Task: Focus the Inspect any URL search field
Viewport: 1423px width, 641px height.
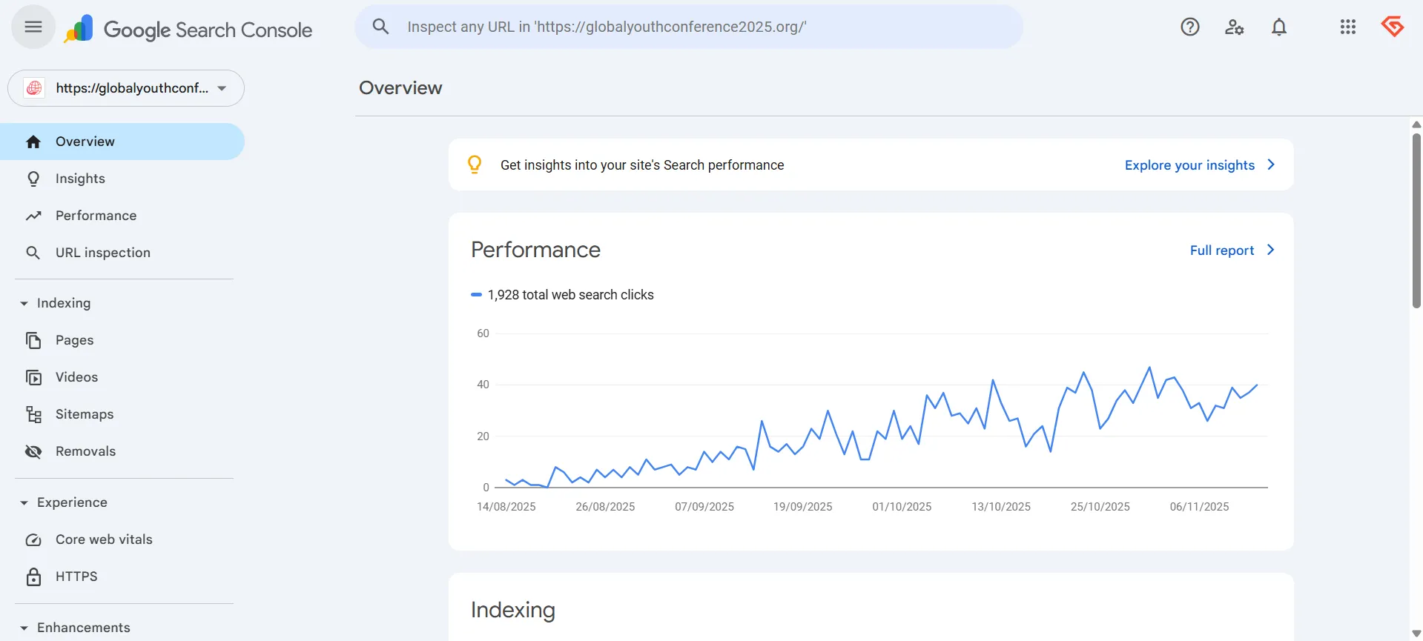Action: pyautogui.click(x=690, y=27)
